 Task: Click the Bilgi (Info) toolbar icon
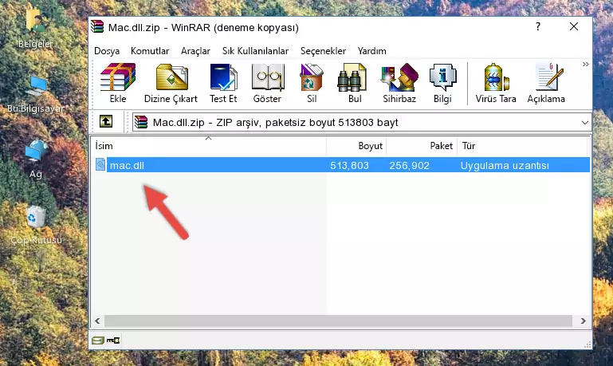coord(442,77)
